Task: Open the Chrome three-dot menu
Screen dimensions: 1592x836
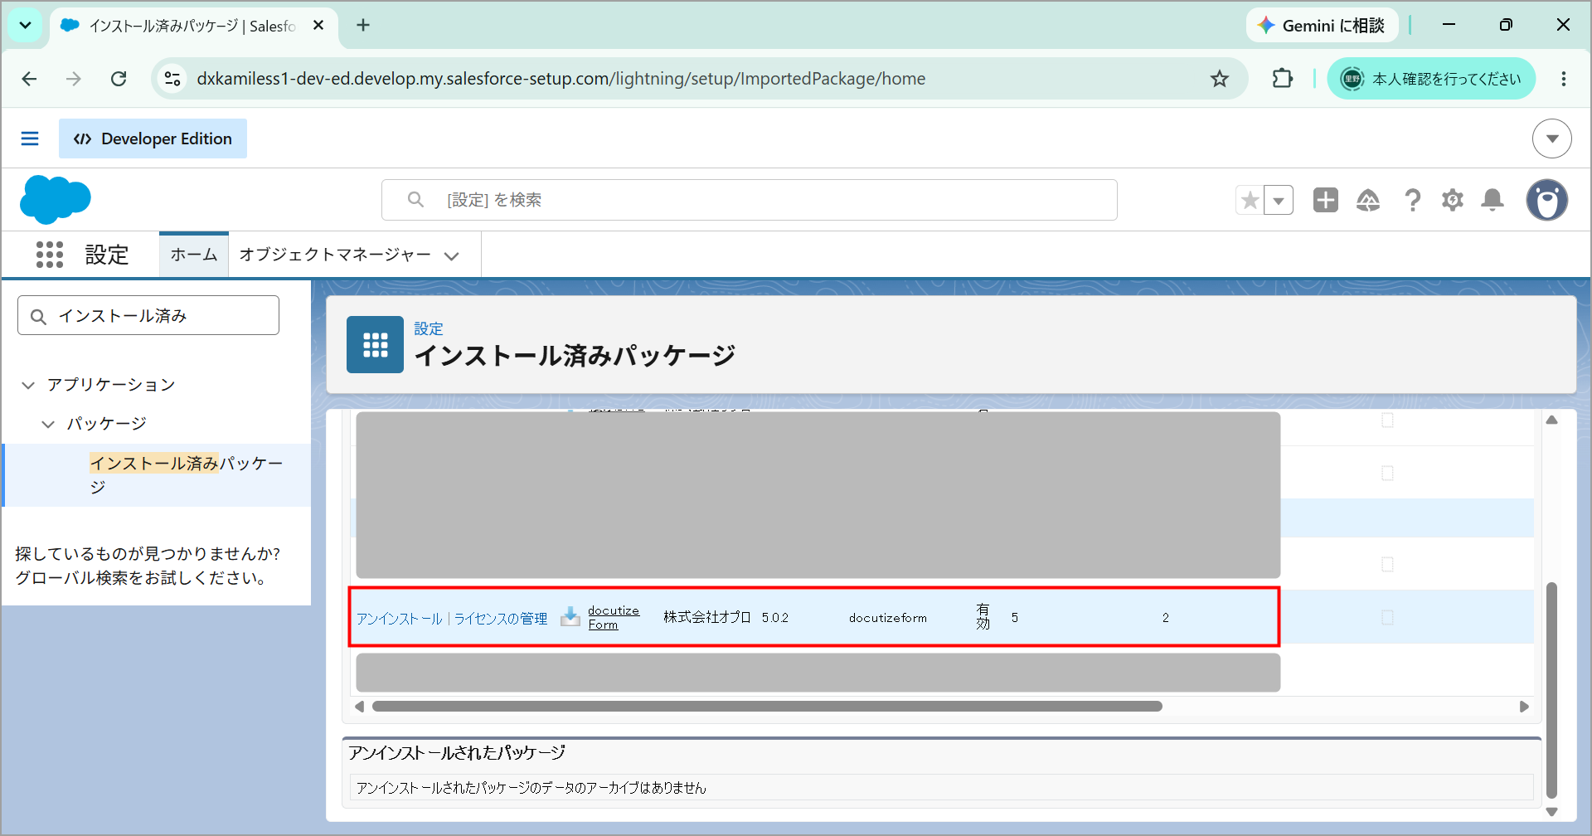Action: (1563, 79)
